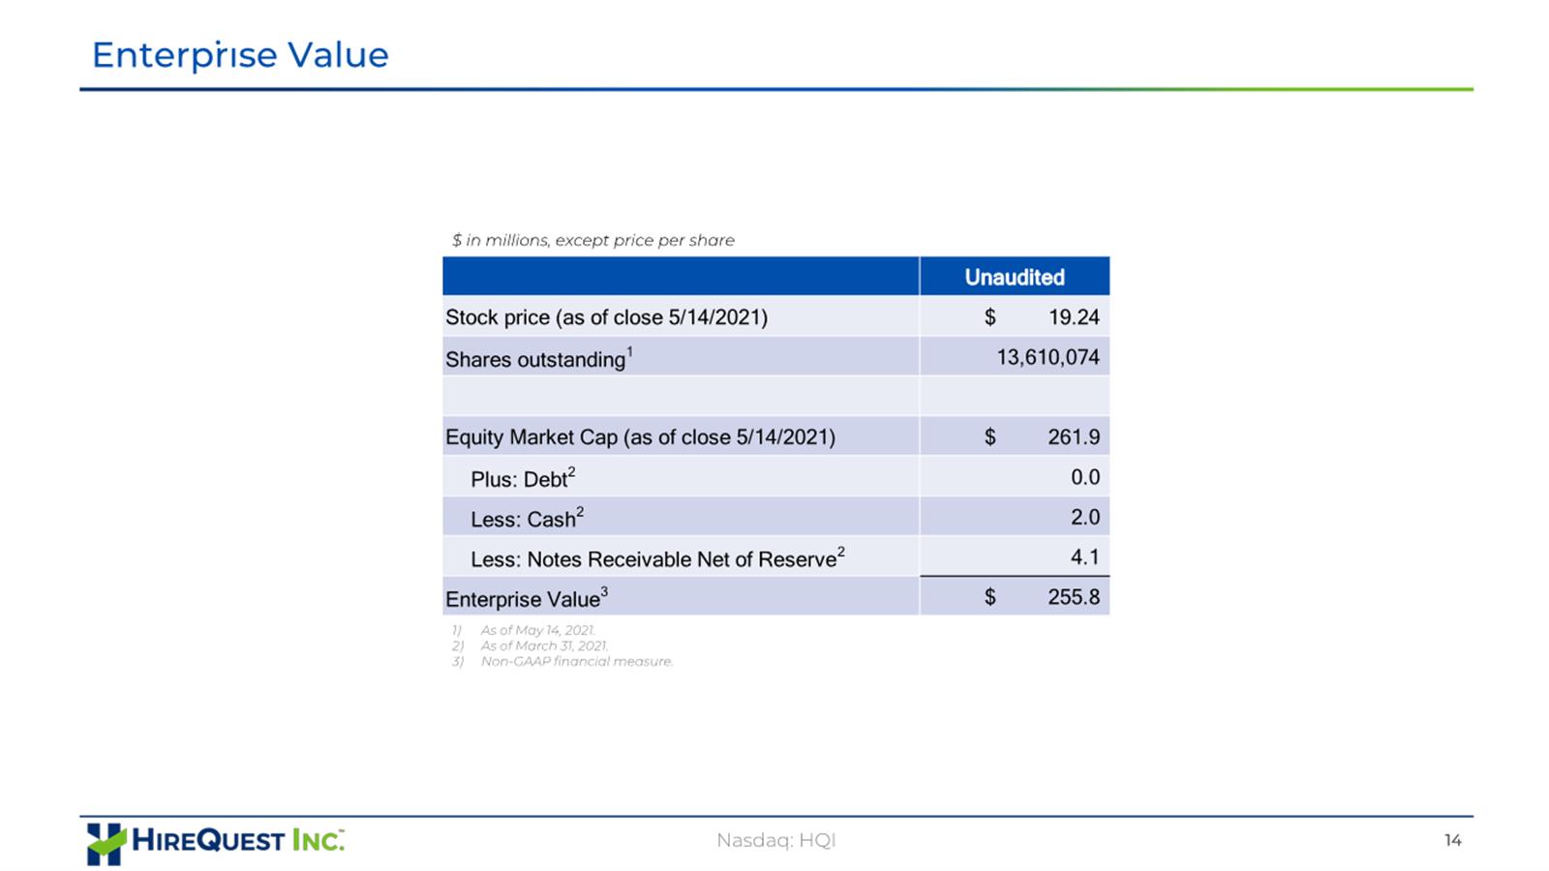Select the 4.1 notes receivable value
The height and width of the screenshot is (871, 1549).
pyautogui.click(x=1085, y=557)
